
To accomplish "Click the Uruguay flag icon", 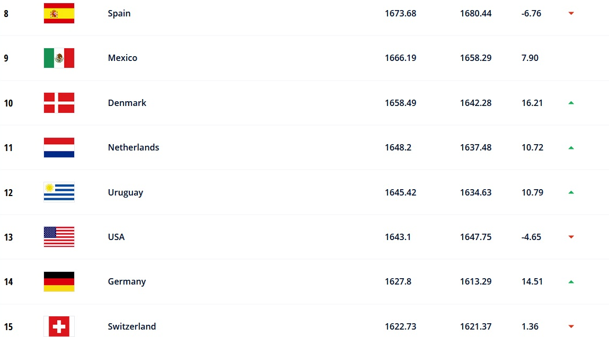I will click(59, 192).
